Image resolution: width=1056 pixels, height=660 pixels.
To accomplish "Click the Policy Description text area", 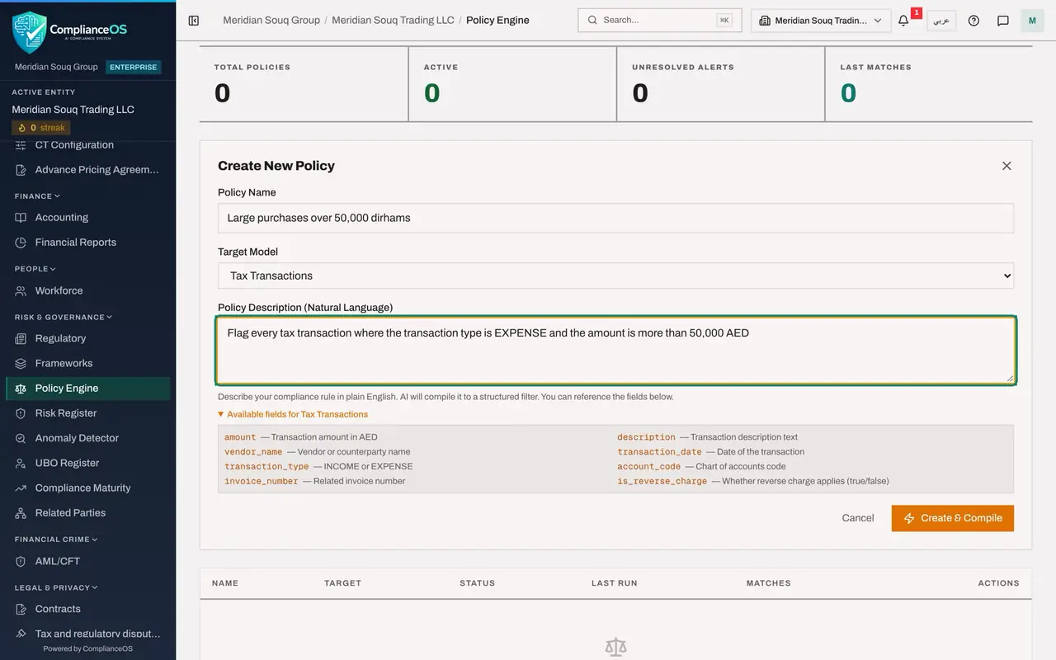I will click(x=615, y=351).
